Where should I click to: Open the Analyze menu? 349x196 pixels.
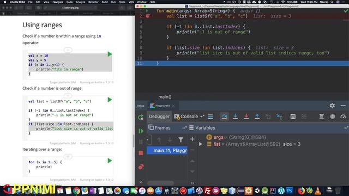pyautogui.click(x=80, y=2)
